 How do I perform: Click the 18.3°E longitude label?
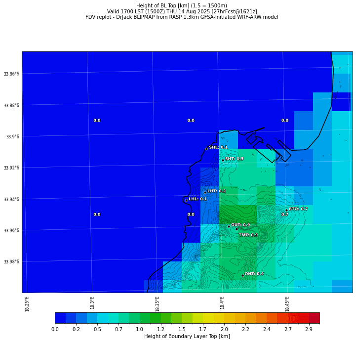(92, 302)
